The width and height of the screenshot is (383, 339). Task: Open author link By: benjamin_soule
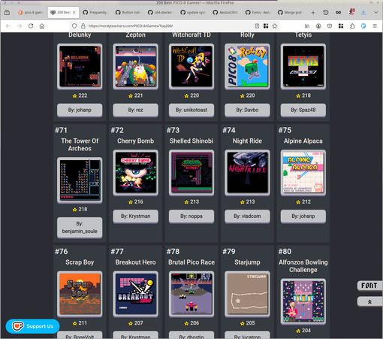80,227
